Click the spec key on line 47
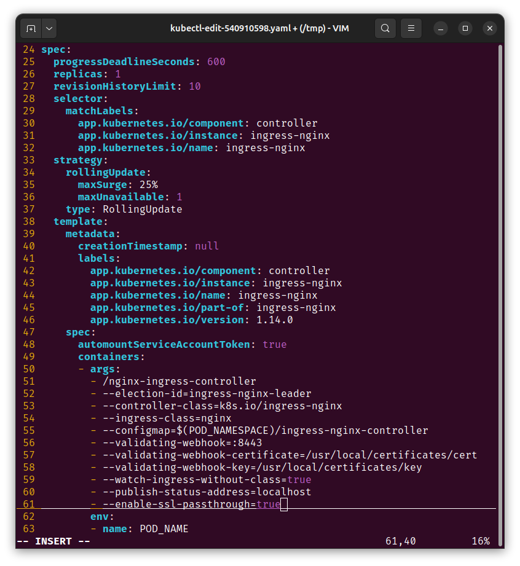The height and width of the screenshot is (566, 520). point(78,332)
